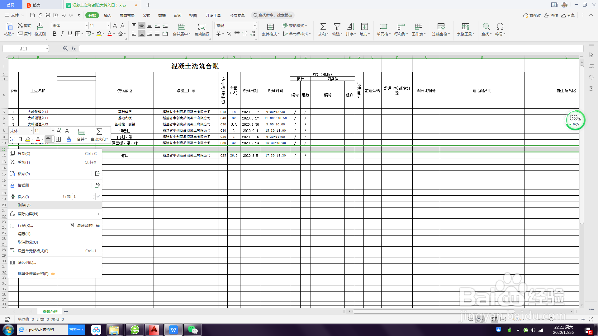Toggle Bold in the ribbon
This screenshot has height=336, width=598.
coord(55,34)
